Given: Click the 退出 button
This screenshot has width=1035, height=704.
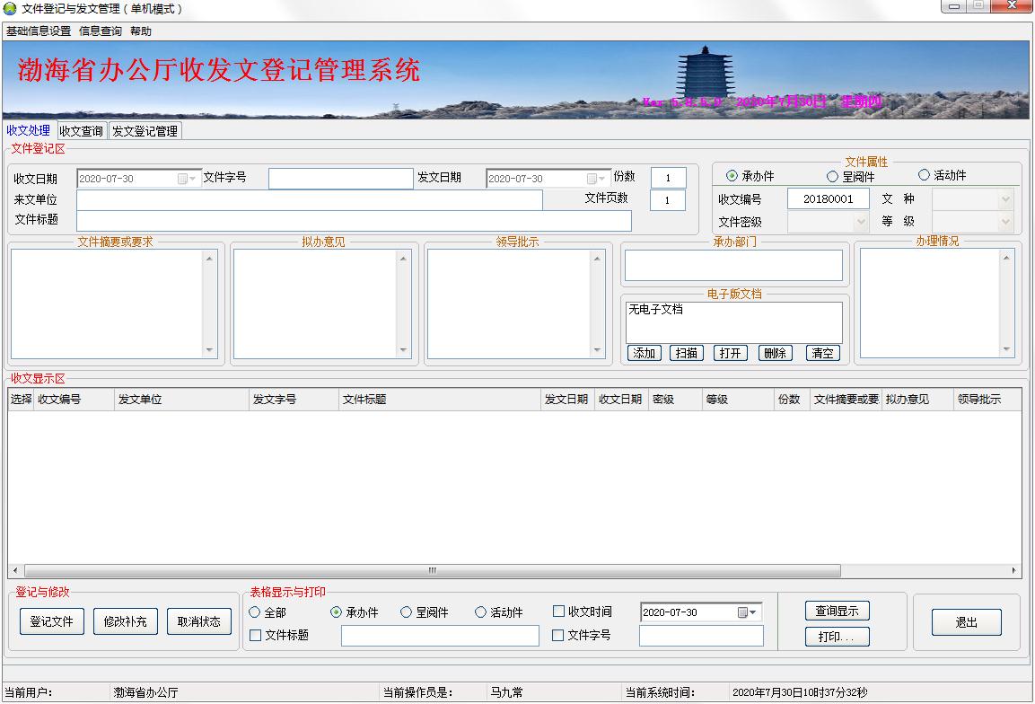Looking at the screenshot, I should tap(966, 622).
